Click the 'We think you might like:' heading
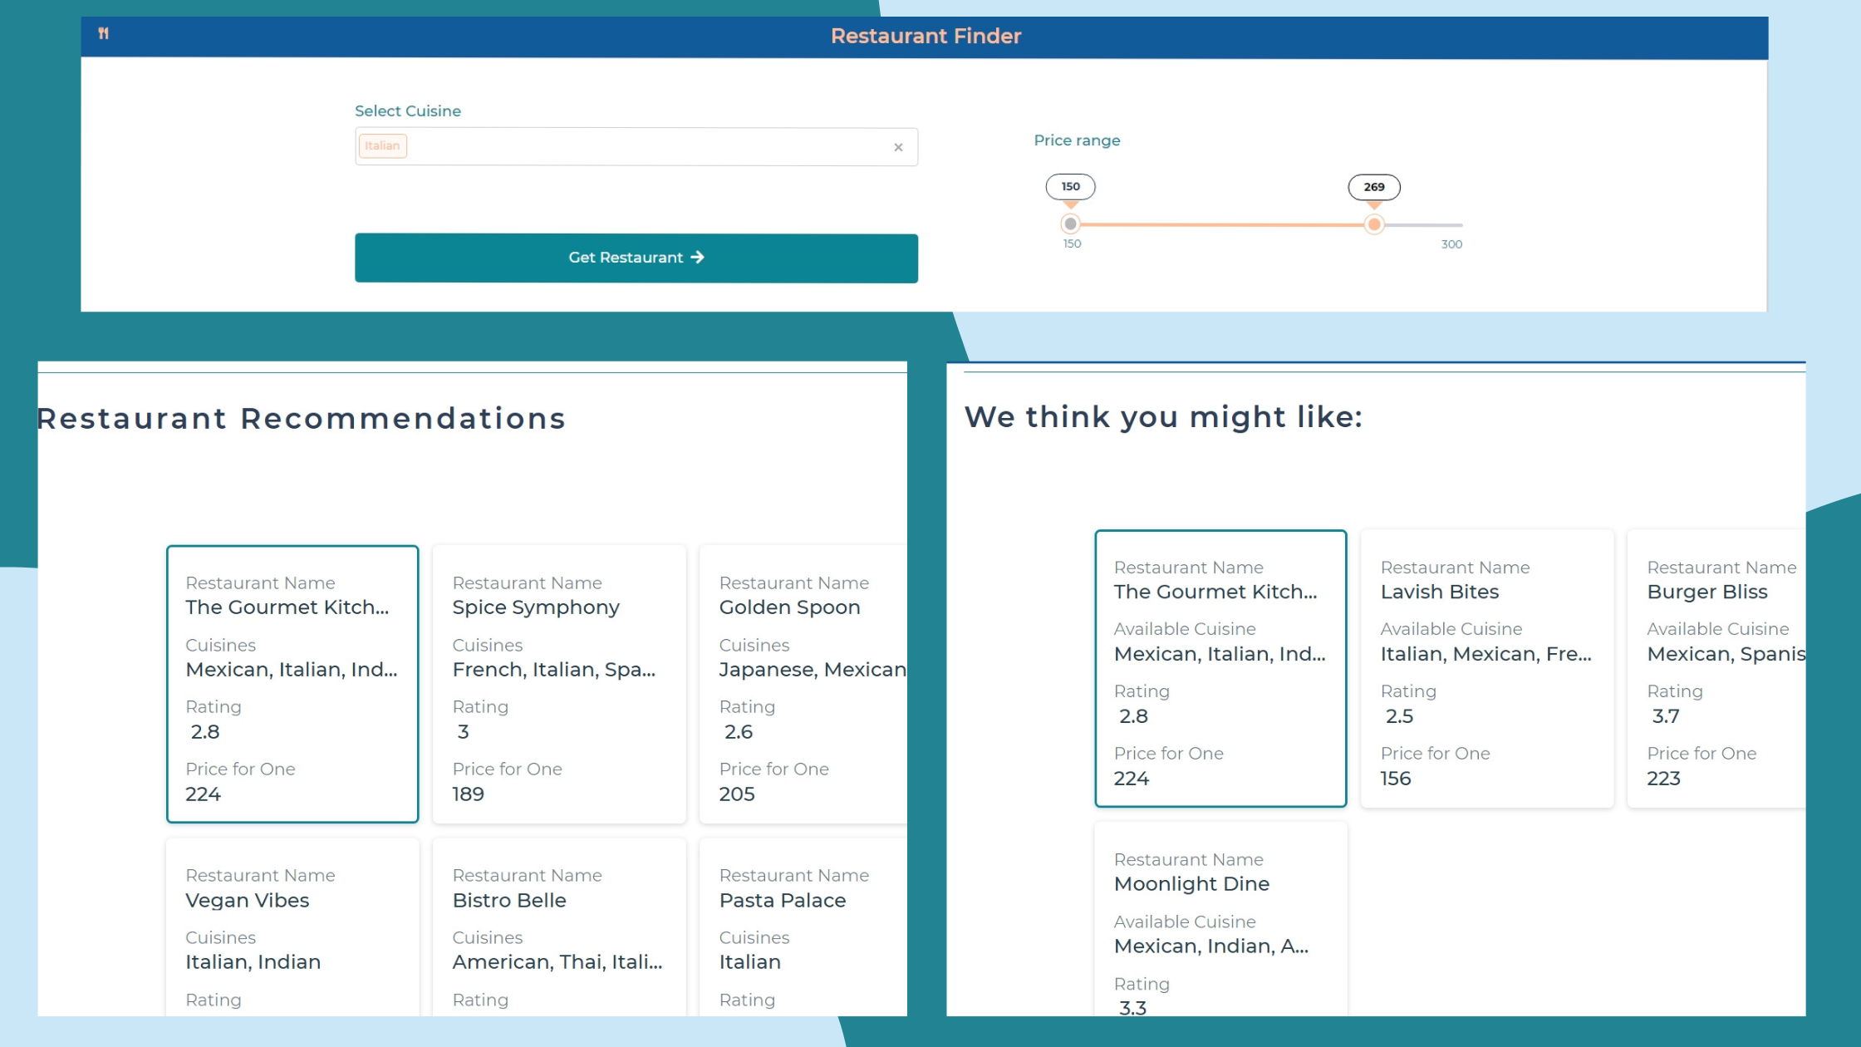Image resolution: width=1861 pixels, height=1047 pixels. coord(1163,417)
